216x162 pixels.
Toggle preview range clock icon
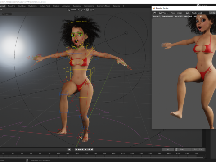coord(176,149)
